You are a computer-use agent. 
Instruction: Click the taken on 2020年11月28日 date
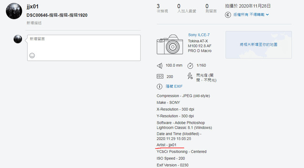tap(248, 6)
